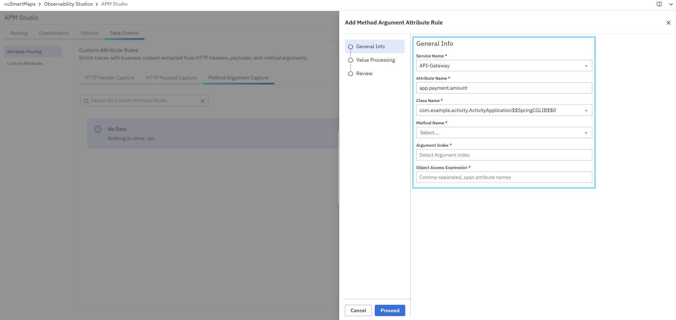Select Attribute Pruning in the sidebar
The height and width of the screenshot is (320, 676).
click(x=33, y=52)
